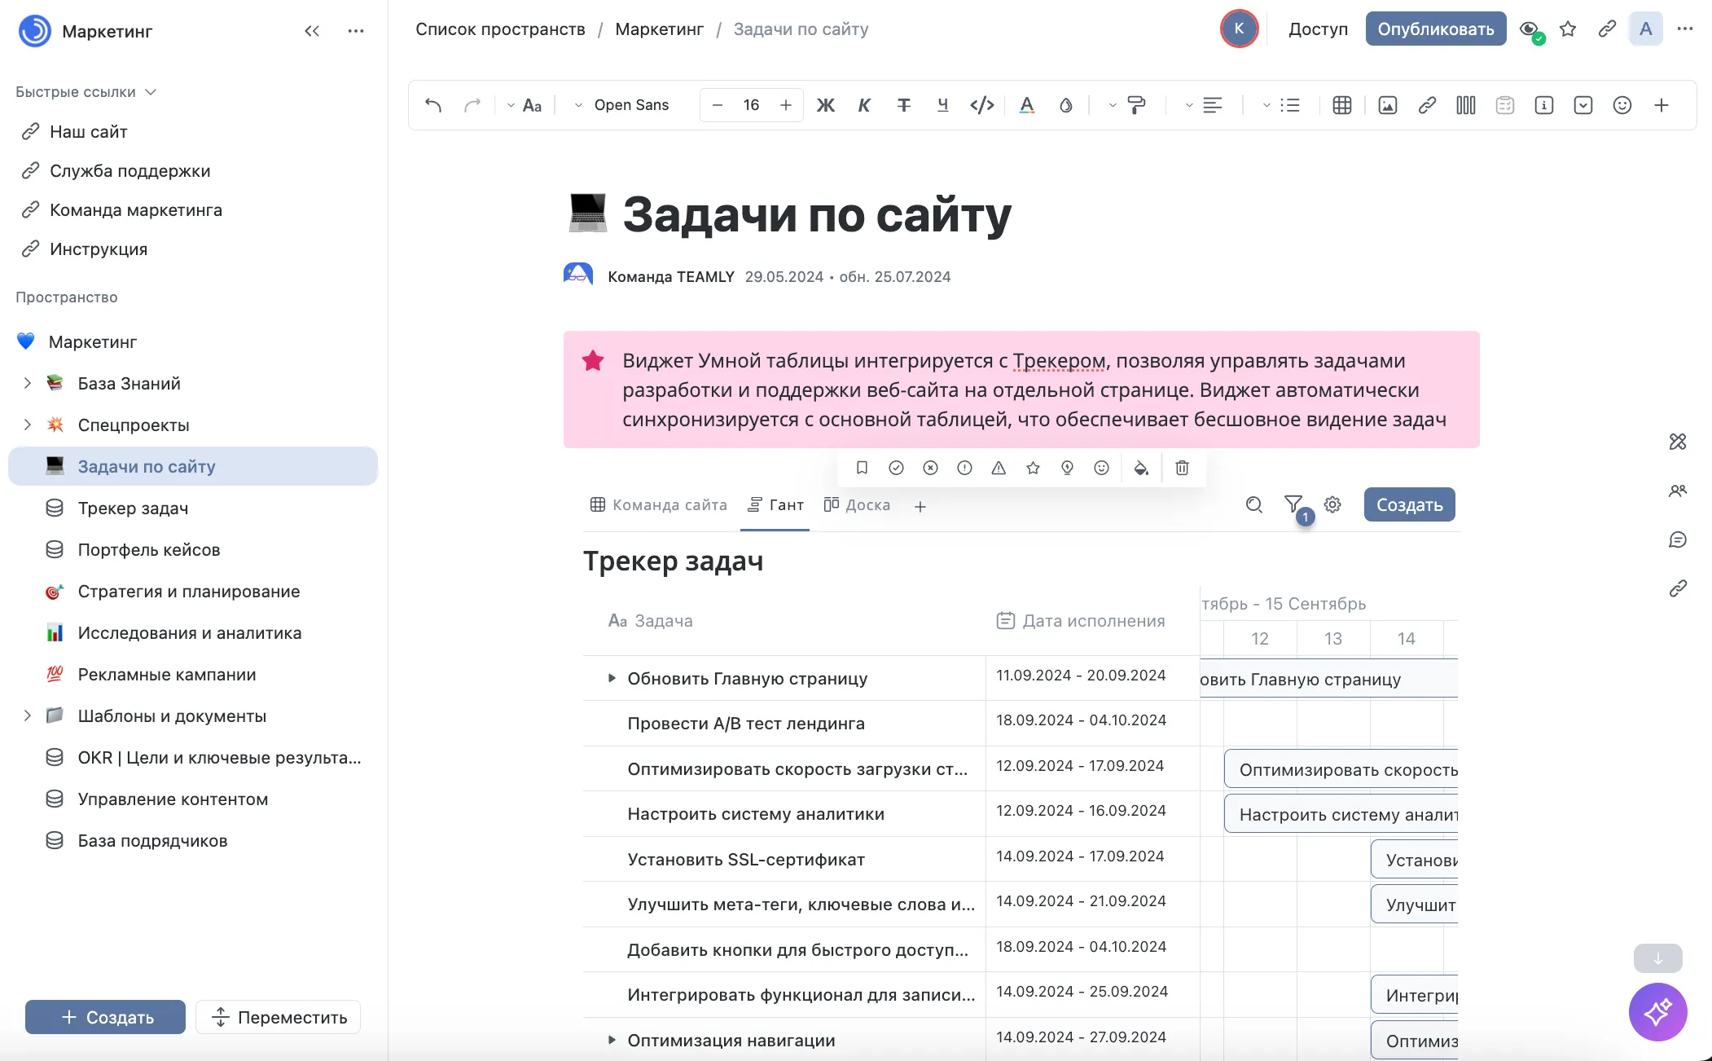
Task: Open the Open Sans font dropdown
Action: (622, 105)
